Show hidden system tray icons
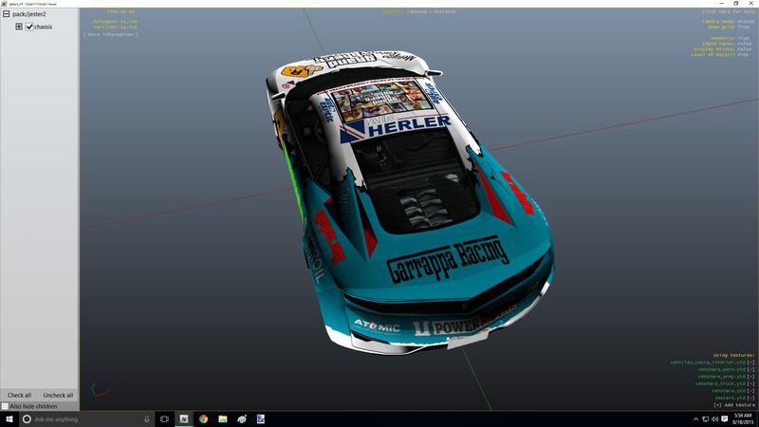The height and width of the screenshot is (427, 759). pyautogui.click(x=696, y=419)
